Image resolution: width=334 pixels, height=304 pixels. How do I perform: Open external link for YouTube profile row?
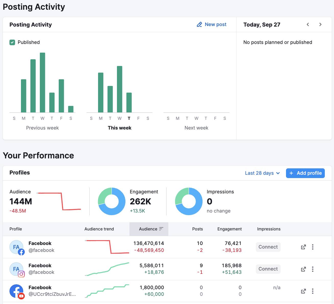coord(303,291)
